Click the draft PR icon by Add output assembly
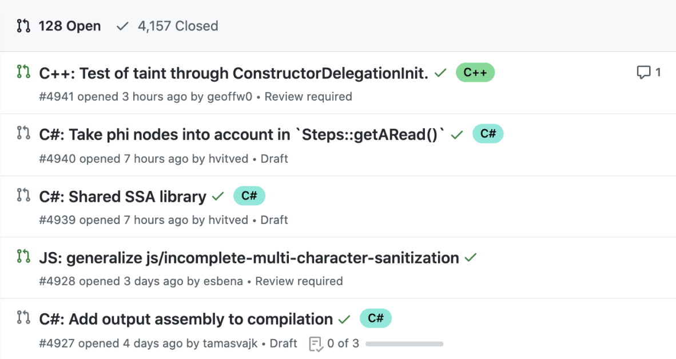The image size is (676, 359). pos(23,317)
